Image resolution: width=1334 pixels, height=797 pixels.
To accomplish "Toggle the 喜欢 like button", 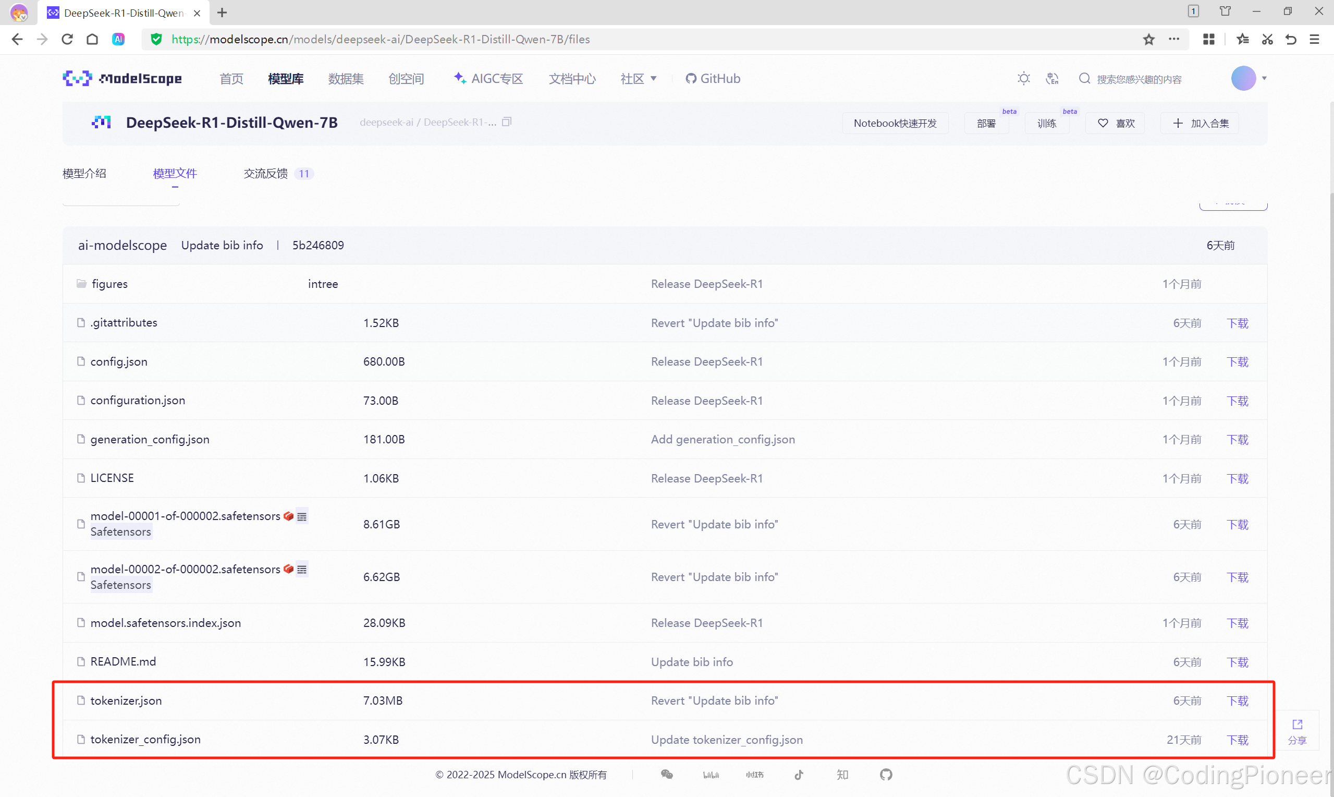I will 1115,123.
